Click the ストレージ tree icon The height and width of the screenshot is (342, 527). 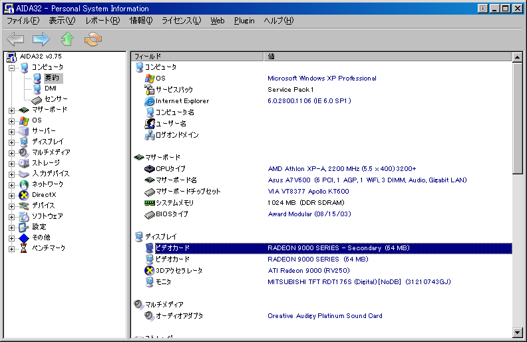24,163
